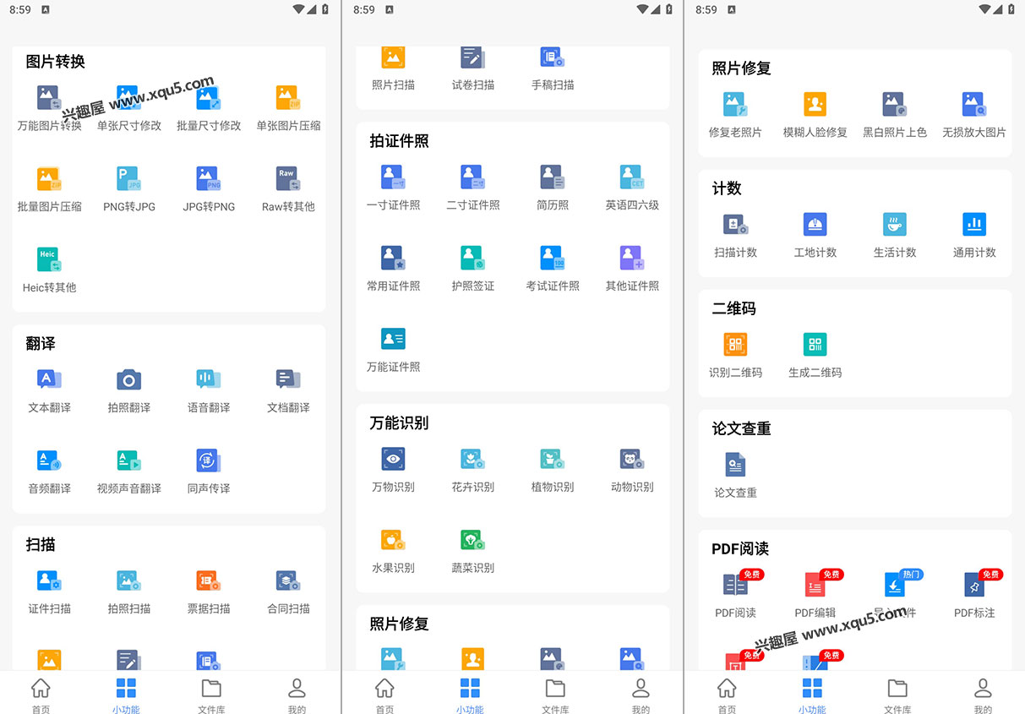
Task: Open the 万物识别 object recognition tool
Action: pos(393,460)
